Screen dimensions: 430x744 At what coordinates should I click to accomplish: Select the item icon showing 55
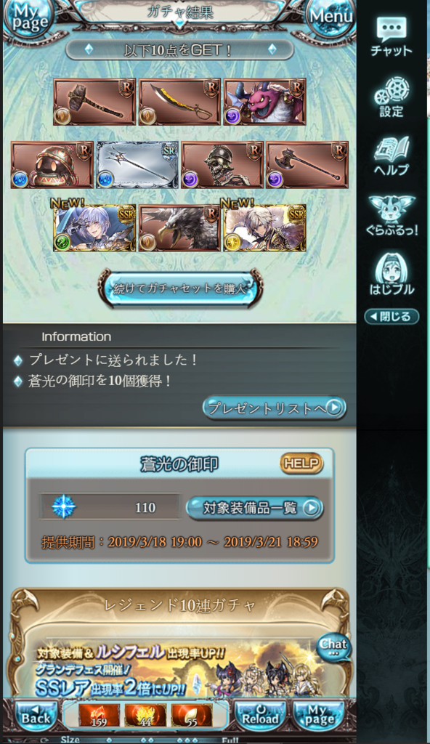[191, 716]
